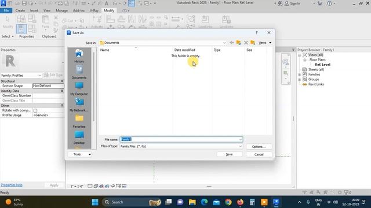Switch to the Manage ribbon tab
371x208 pixels.
[x=62, y=10]
